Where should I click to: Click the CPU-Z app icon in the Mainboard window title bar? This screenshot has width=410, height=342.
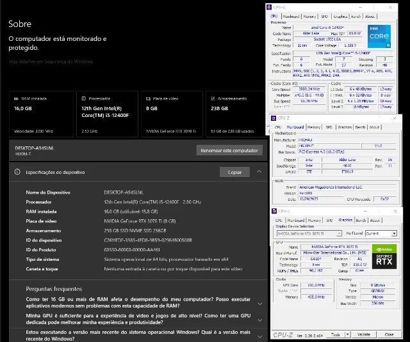tap(274, 118)
